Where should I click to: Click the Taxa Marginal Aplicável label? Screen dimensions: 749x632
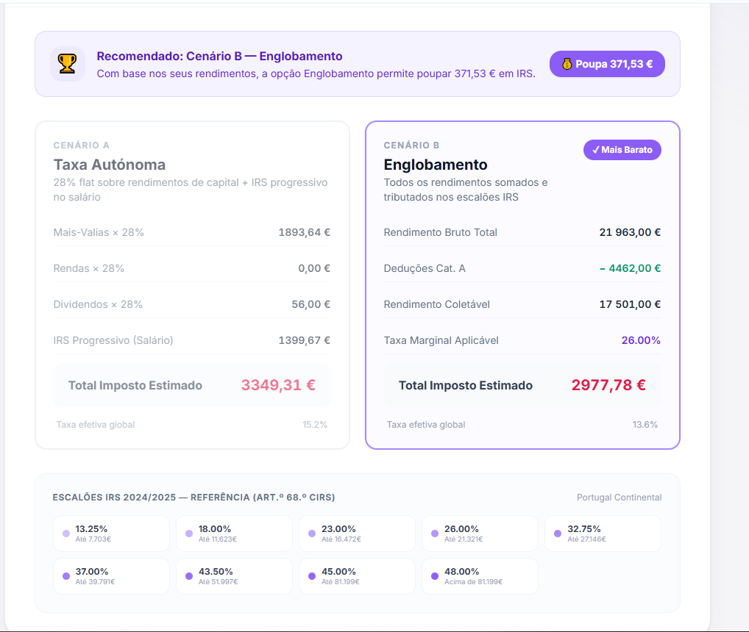coord(441,340)
